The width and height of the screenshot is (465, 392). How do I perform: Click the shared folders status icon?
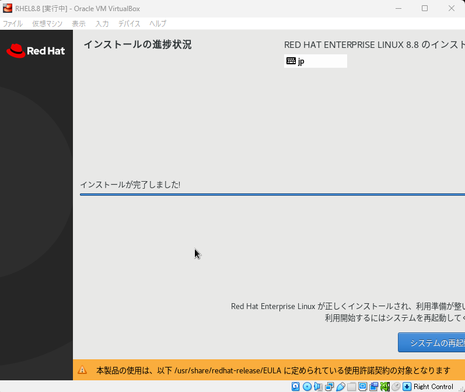click(351, 386)
